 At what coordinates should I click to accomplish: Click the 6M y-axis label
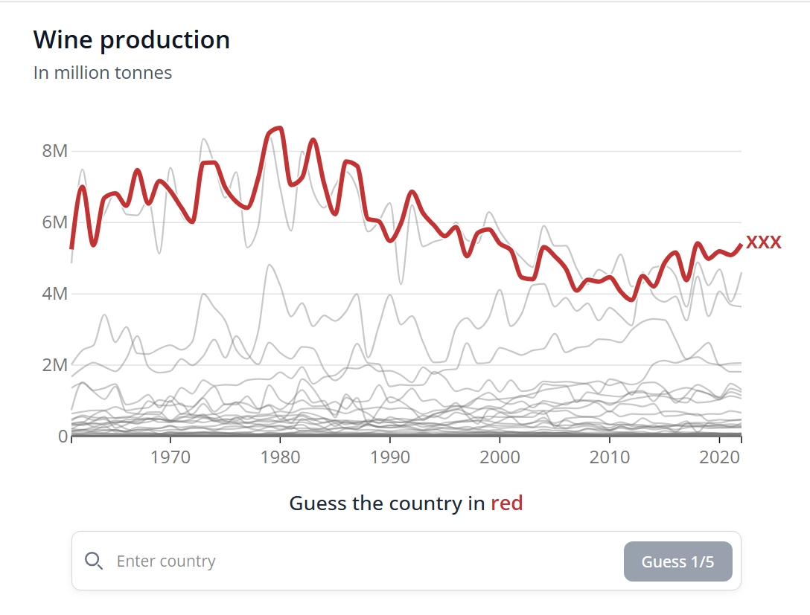click(x=54, y=222)
